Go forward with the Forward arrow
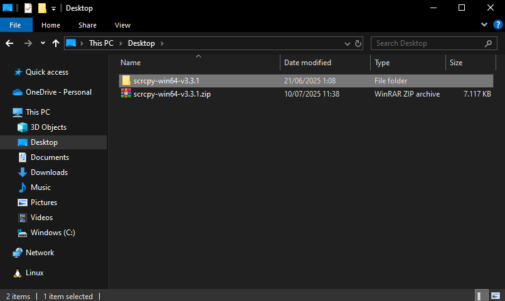 click(28, 43)
